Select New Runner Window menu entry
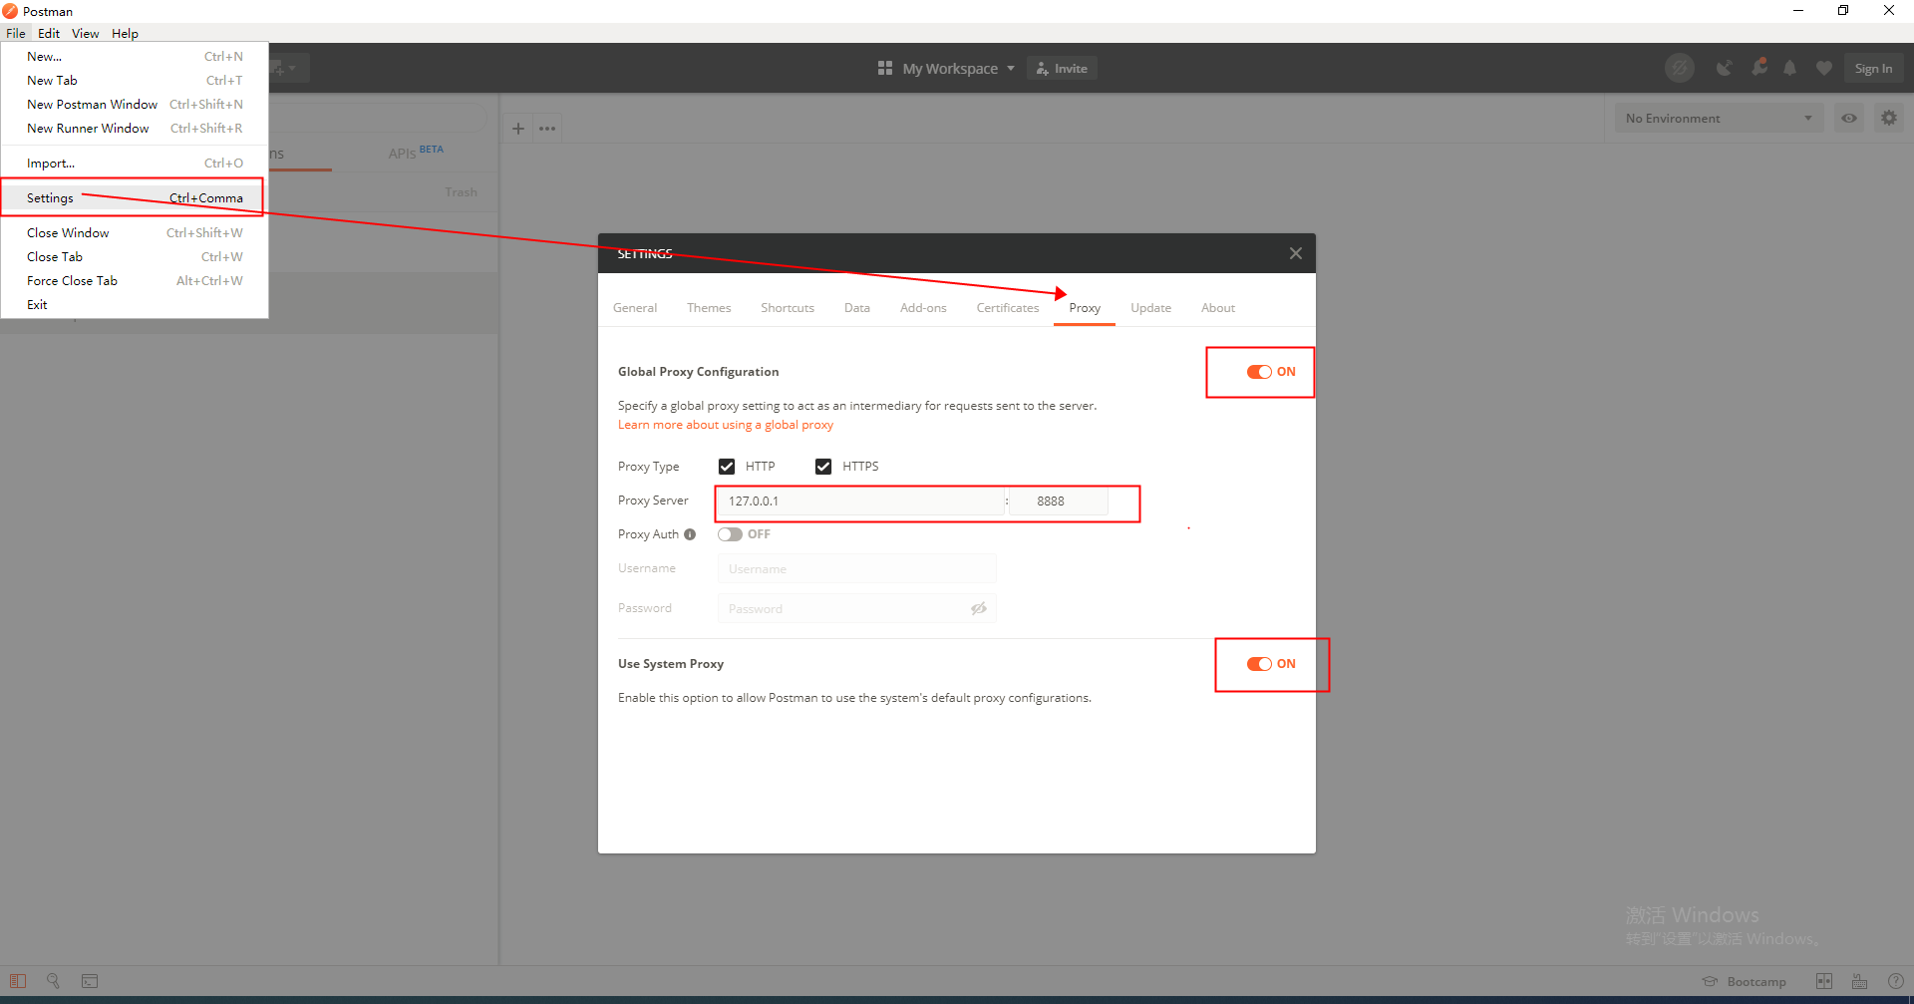 [x=135, y=128]
